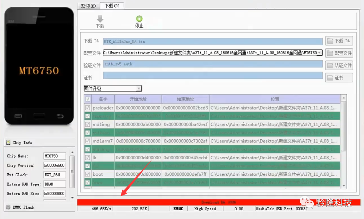The width and height of the screenshot is (364, 219).
Task: Click start address 0x000000000ab00000
Action: (x=138, y=124)
